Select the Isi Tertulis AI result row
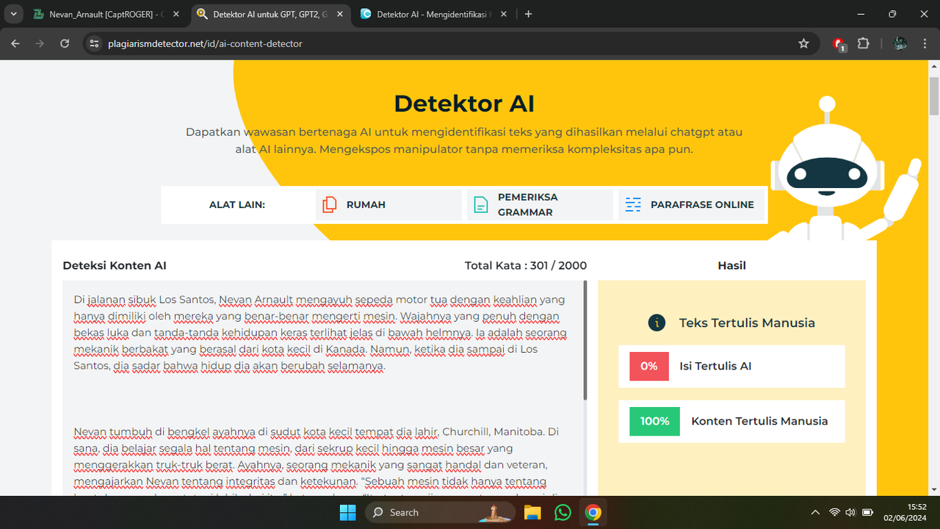The width and height of the screenshot is (940, 529). (731, 366)
